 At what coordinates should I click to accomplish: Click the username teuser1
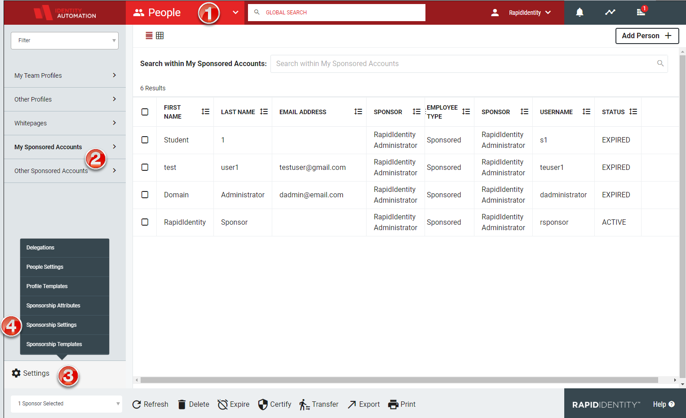552,167
